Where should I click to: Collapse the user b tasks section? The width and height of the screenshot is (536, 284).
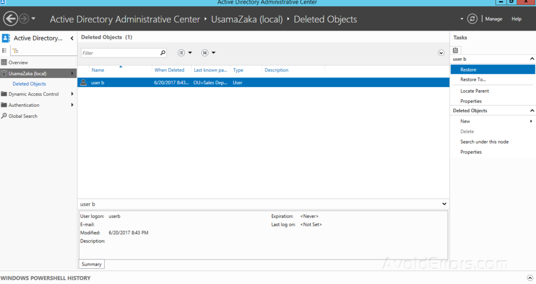532,59
